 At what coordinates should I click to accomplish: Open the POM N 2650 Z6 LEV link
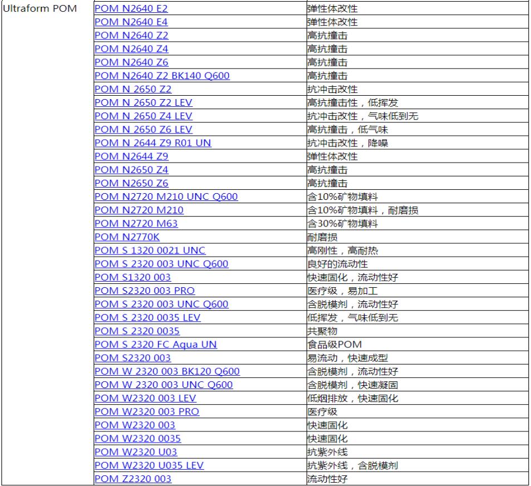pos(143,129)
